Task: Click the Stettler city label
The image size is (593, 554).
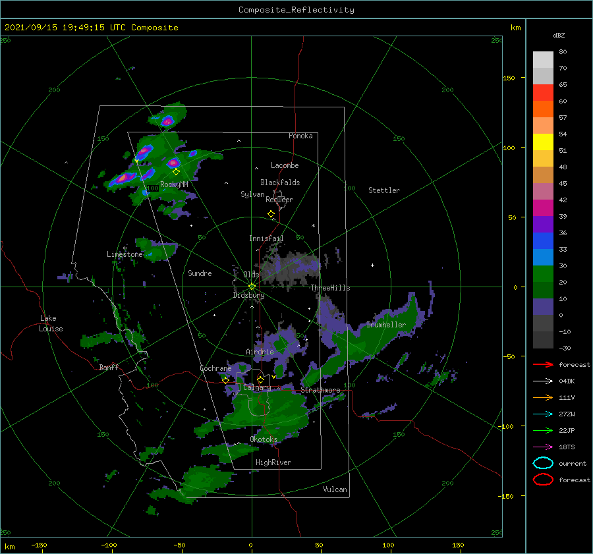Action: pos(384,190)
